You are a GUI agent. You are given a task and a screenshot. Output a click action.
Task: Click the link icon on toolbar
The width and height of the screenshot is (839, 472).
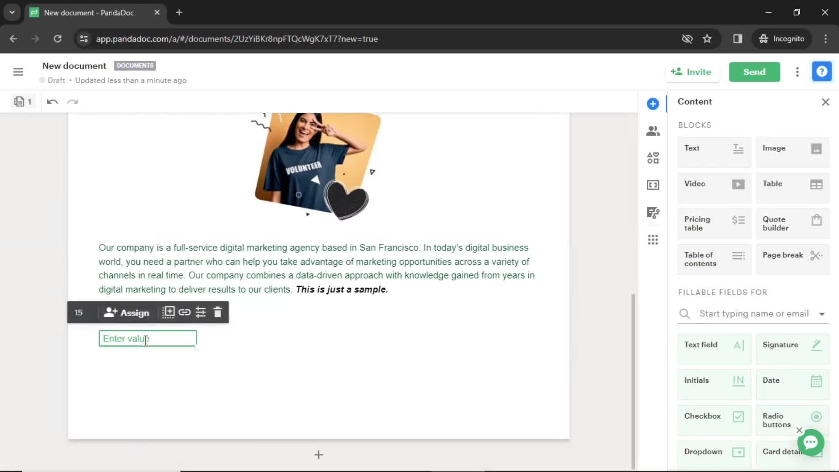[x=184, y=312]
